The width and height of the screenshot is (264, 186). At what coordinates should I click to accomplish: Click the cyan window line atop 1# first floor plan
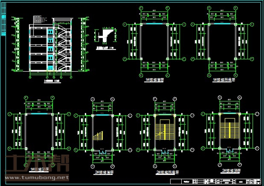point(154,25)
